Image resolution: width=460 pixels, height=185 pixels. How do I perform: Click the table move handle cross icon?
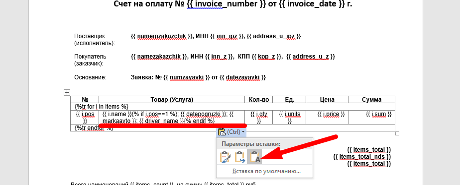point(67,93)
